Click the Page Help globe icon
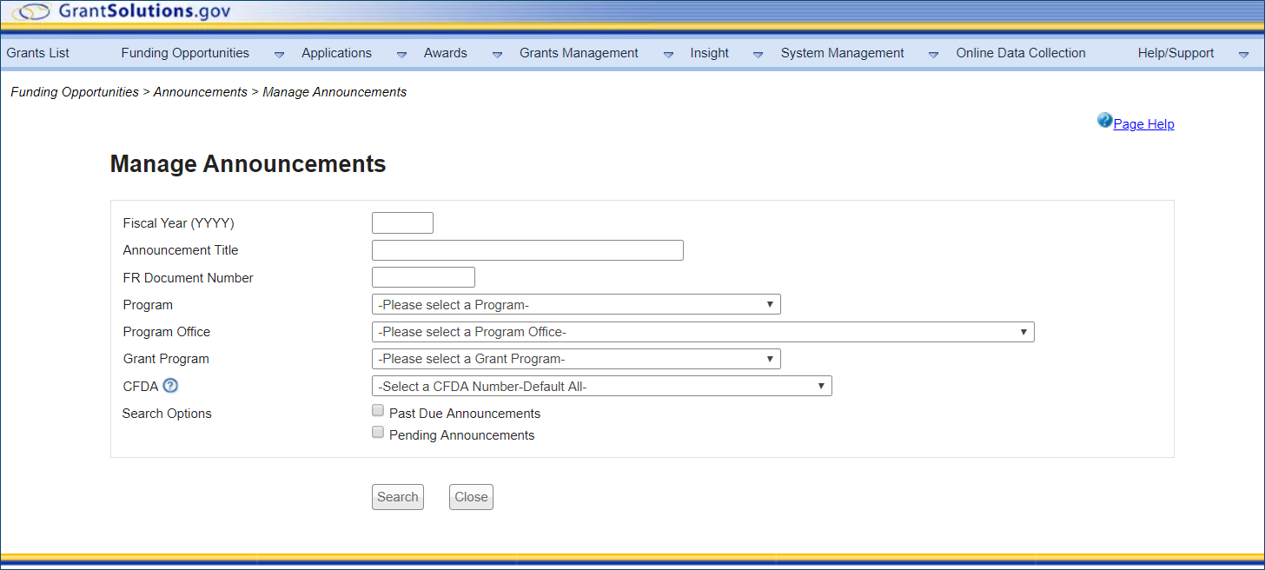 click(x=1104, y=121)
